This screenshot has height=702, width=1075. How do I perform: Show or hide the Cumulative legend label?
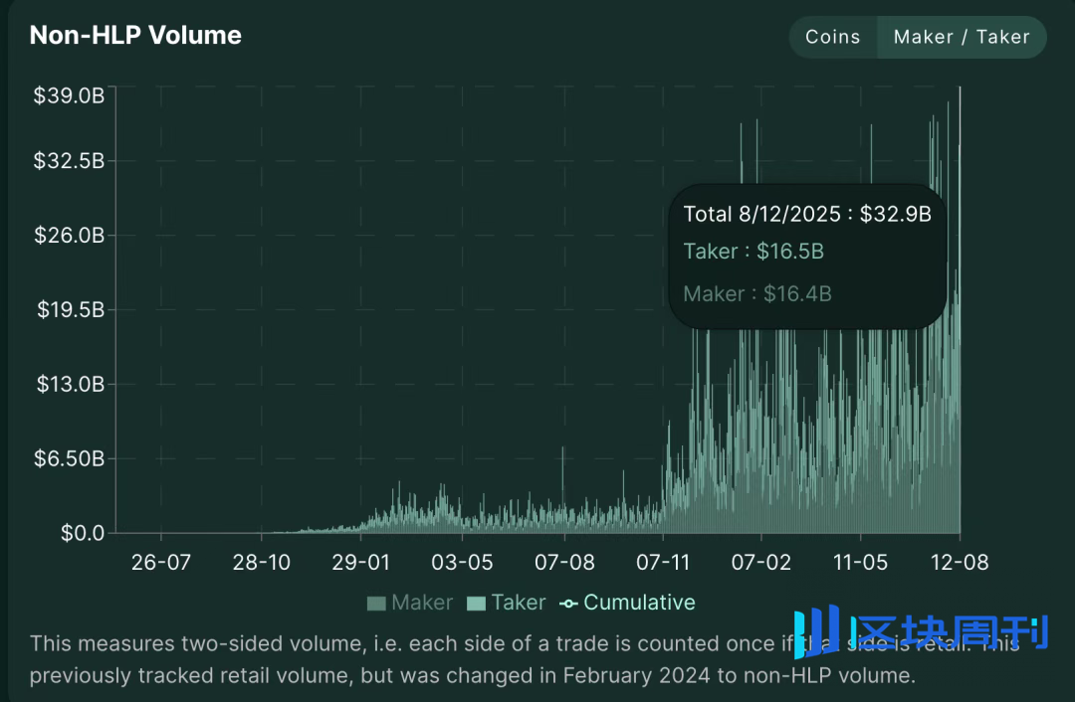[639, 603]
